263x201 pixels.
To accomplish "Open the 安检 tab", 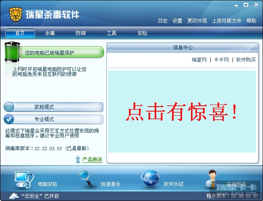I will tap(142, 33).
